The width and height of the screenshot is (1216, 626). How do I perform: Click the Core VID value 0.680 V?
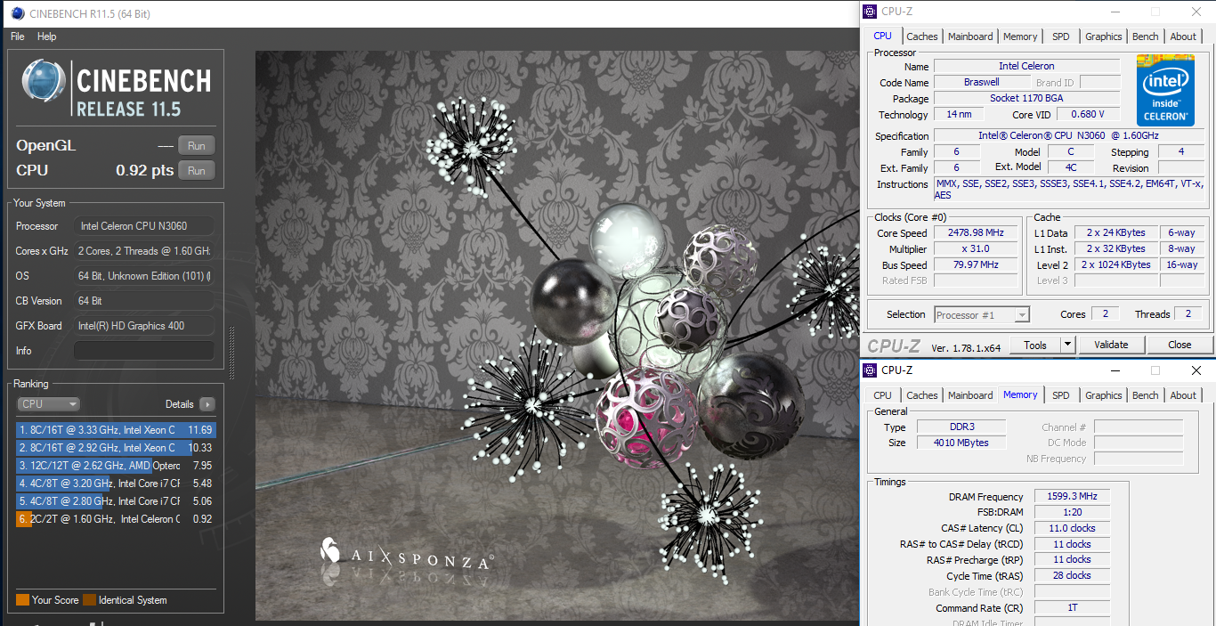(1089, 114)
